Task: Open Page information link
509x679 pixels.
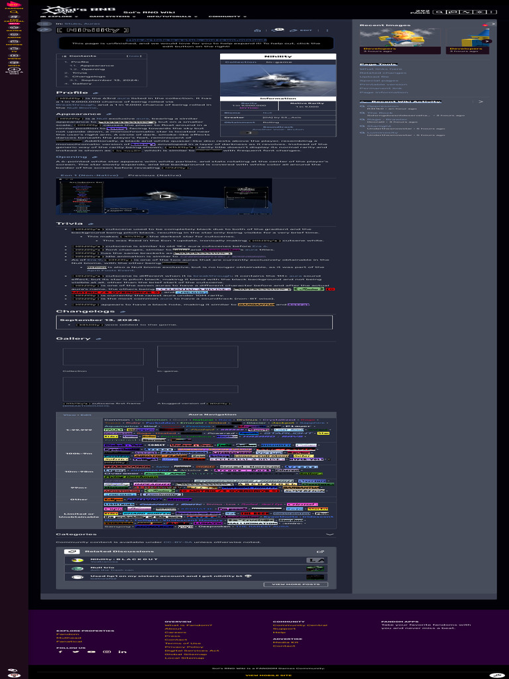Action: point(384,92)
